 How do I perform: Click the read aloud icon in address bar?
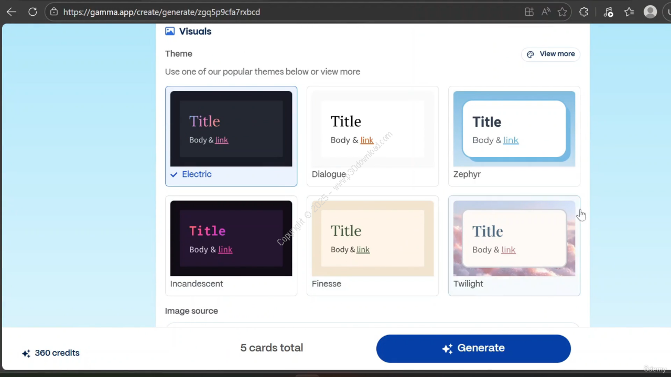tap(546, 12)
